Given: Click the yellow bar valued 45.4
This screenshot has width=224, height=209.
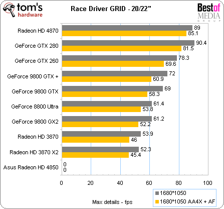Looking at the screenshot, I should [x=95, y=155].
